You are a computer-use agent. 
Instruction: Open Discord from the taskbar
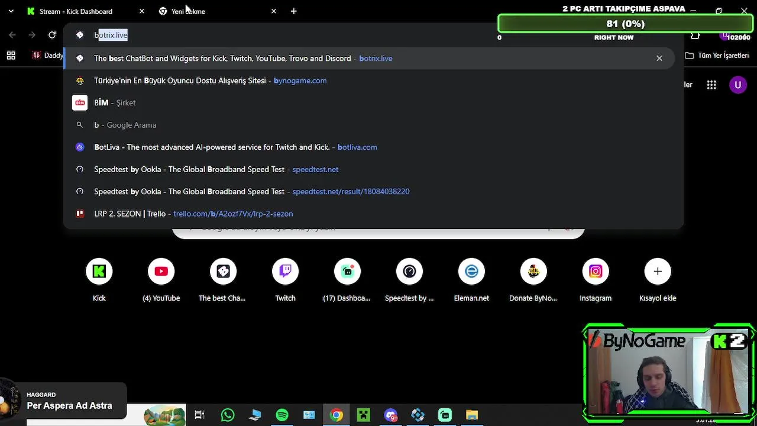click(390, 415)
